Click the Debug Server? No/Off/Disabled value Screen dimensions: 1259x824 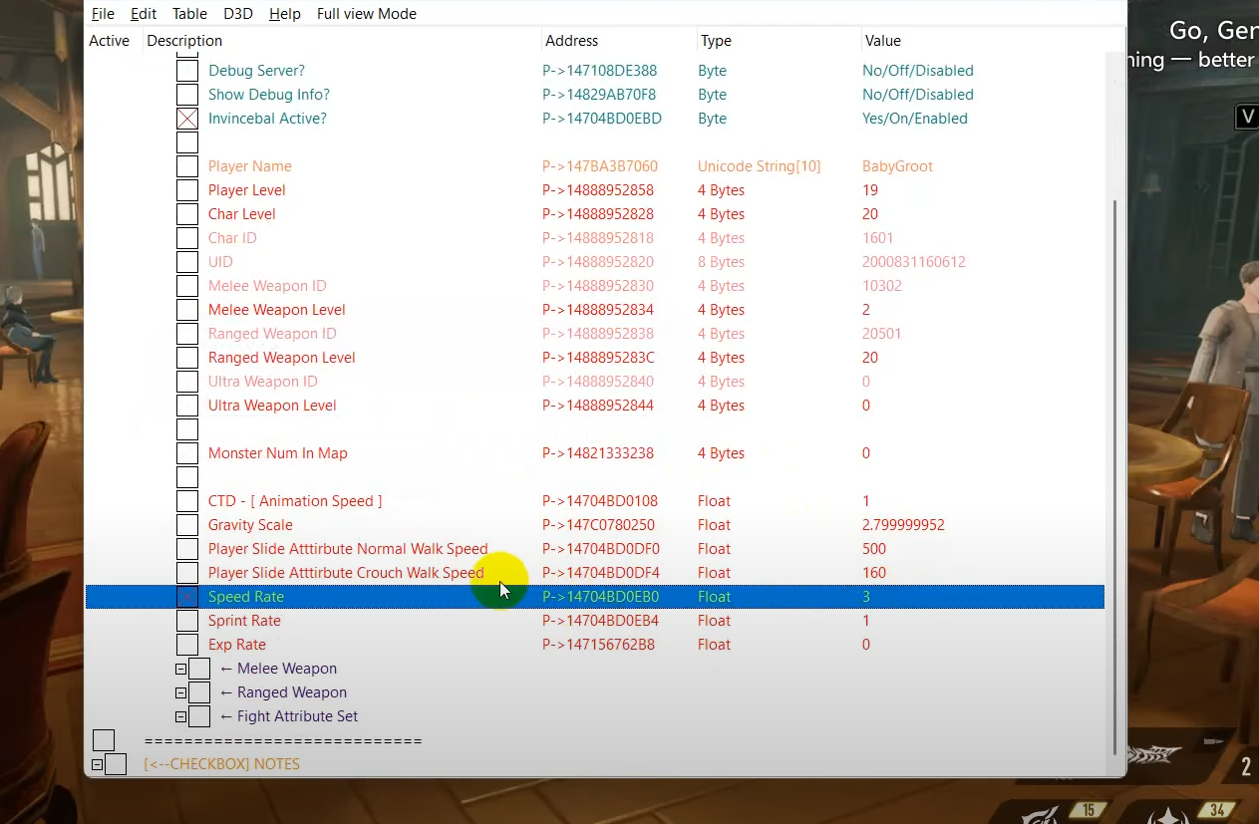coord(918,71)
